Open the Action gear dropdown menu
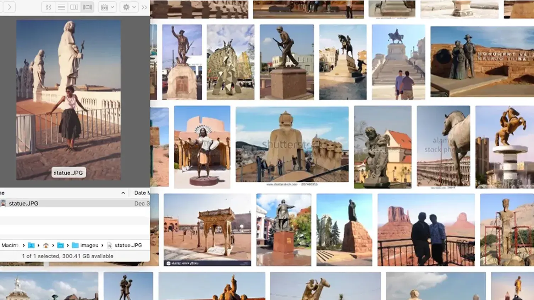The image size is (534, 300). [x=129, y=7]
